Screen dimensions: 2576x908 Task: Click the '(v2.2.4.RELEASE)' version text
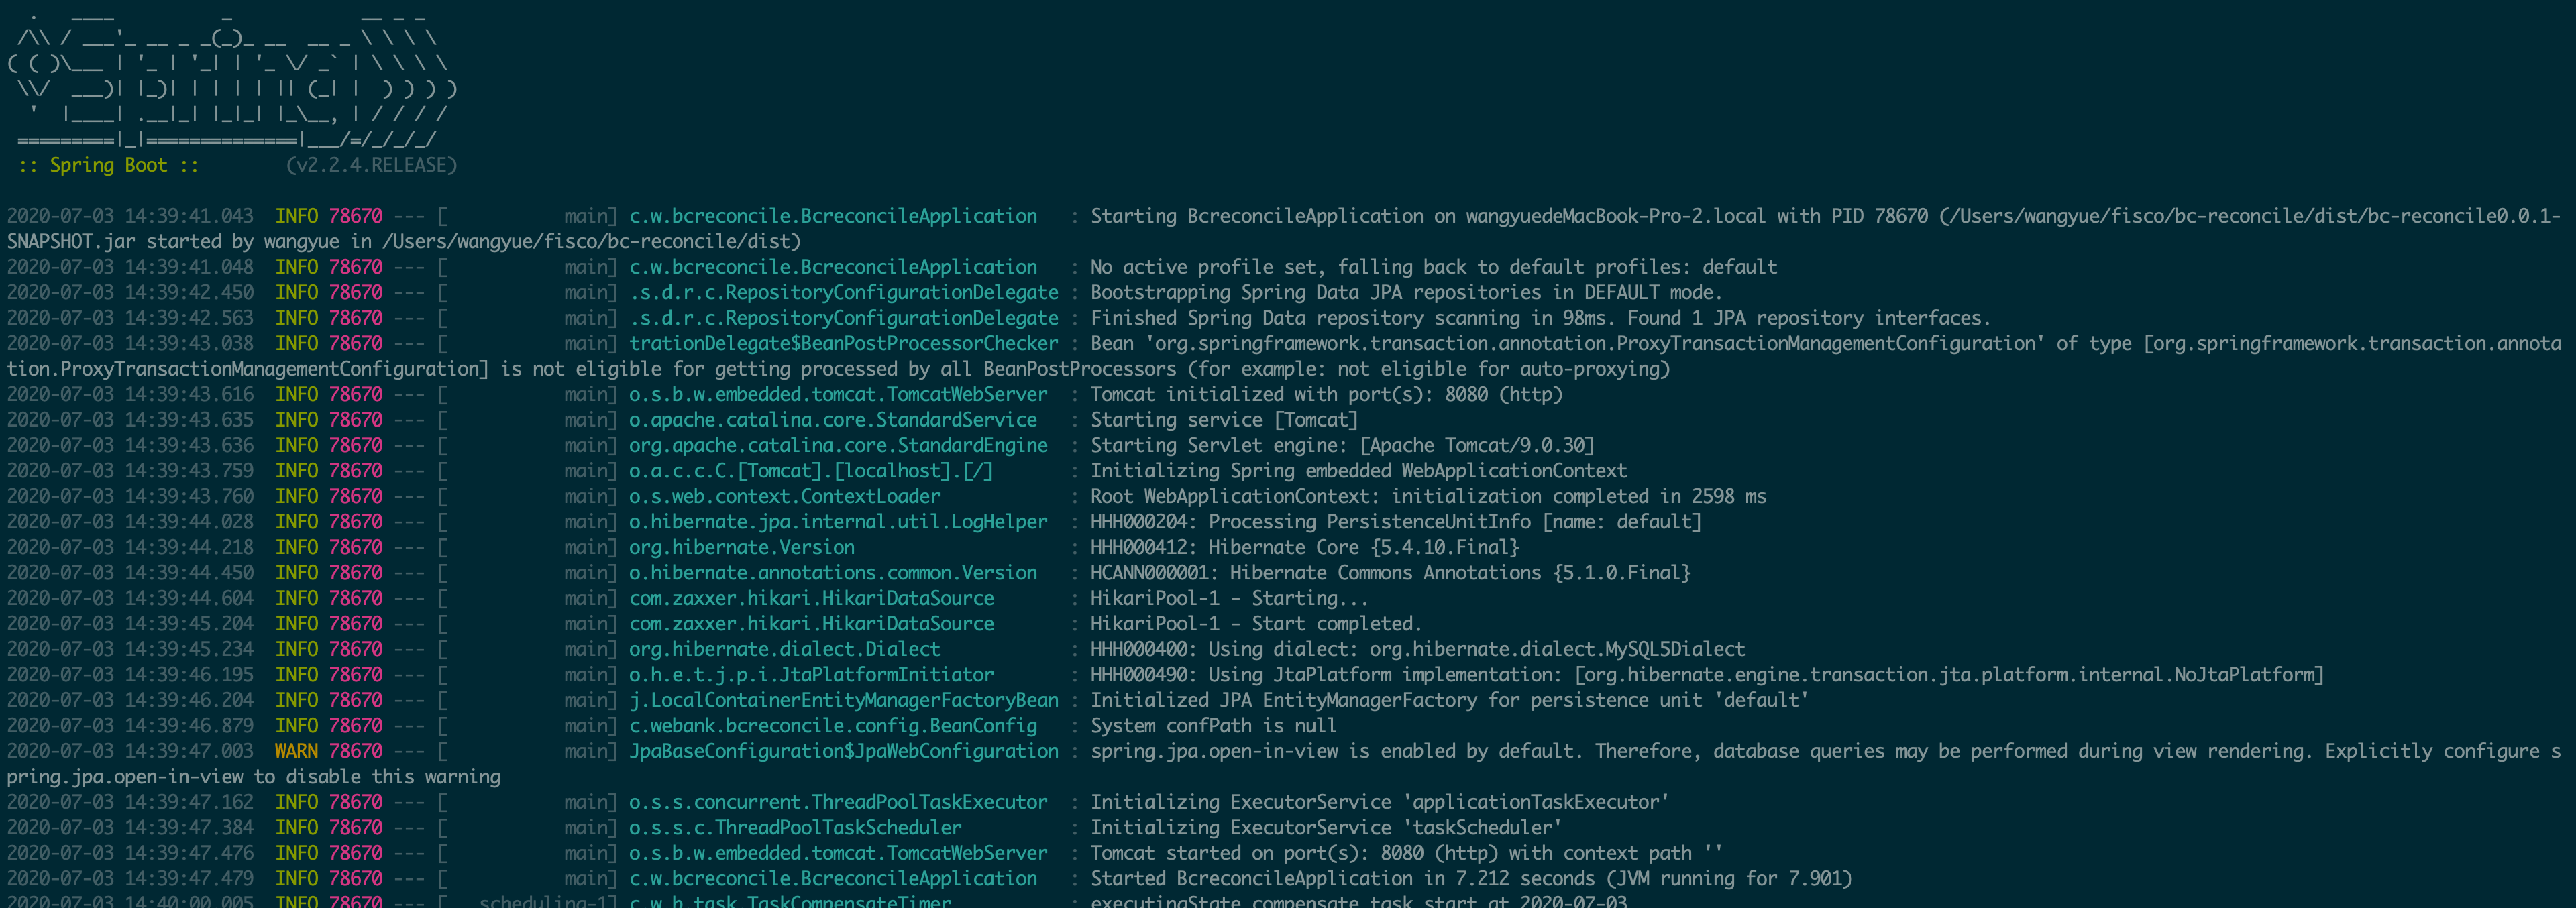coord(371,165)
